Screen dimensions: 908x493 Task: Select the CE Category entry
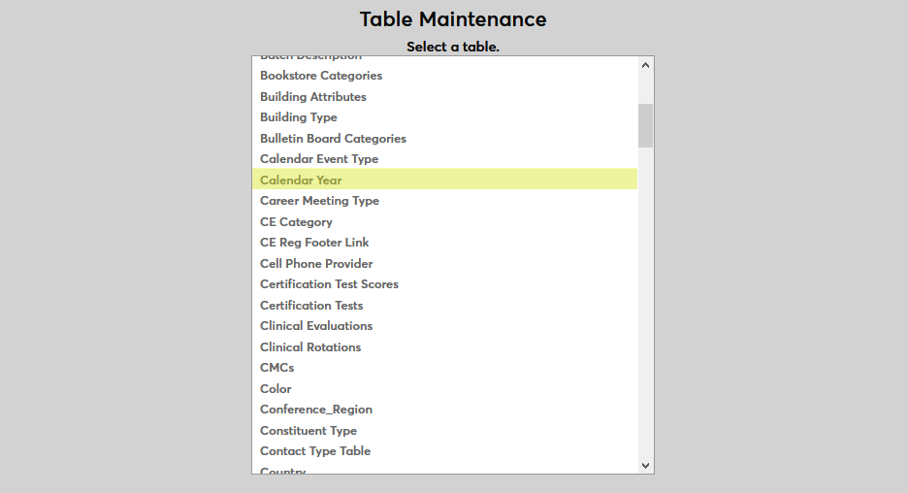(296, 222)
